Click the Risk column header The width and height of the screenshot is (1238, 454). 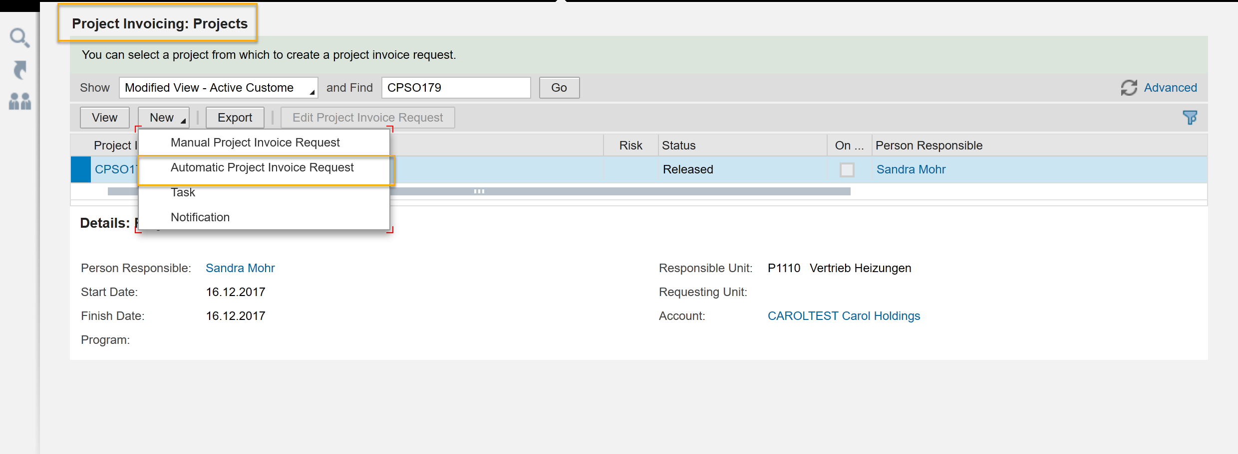click(631, 146)
